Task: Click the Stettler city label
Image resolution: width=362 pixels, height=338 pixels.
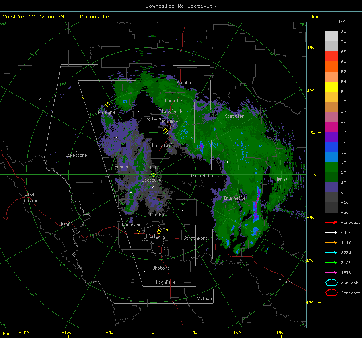Action: click(x=234, y=116)
